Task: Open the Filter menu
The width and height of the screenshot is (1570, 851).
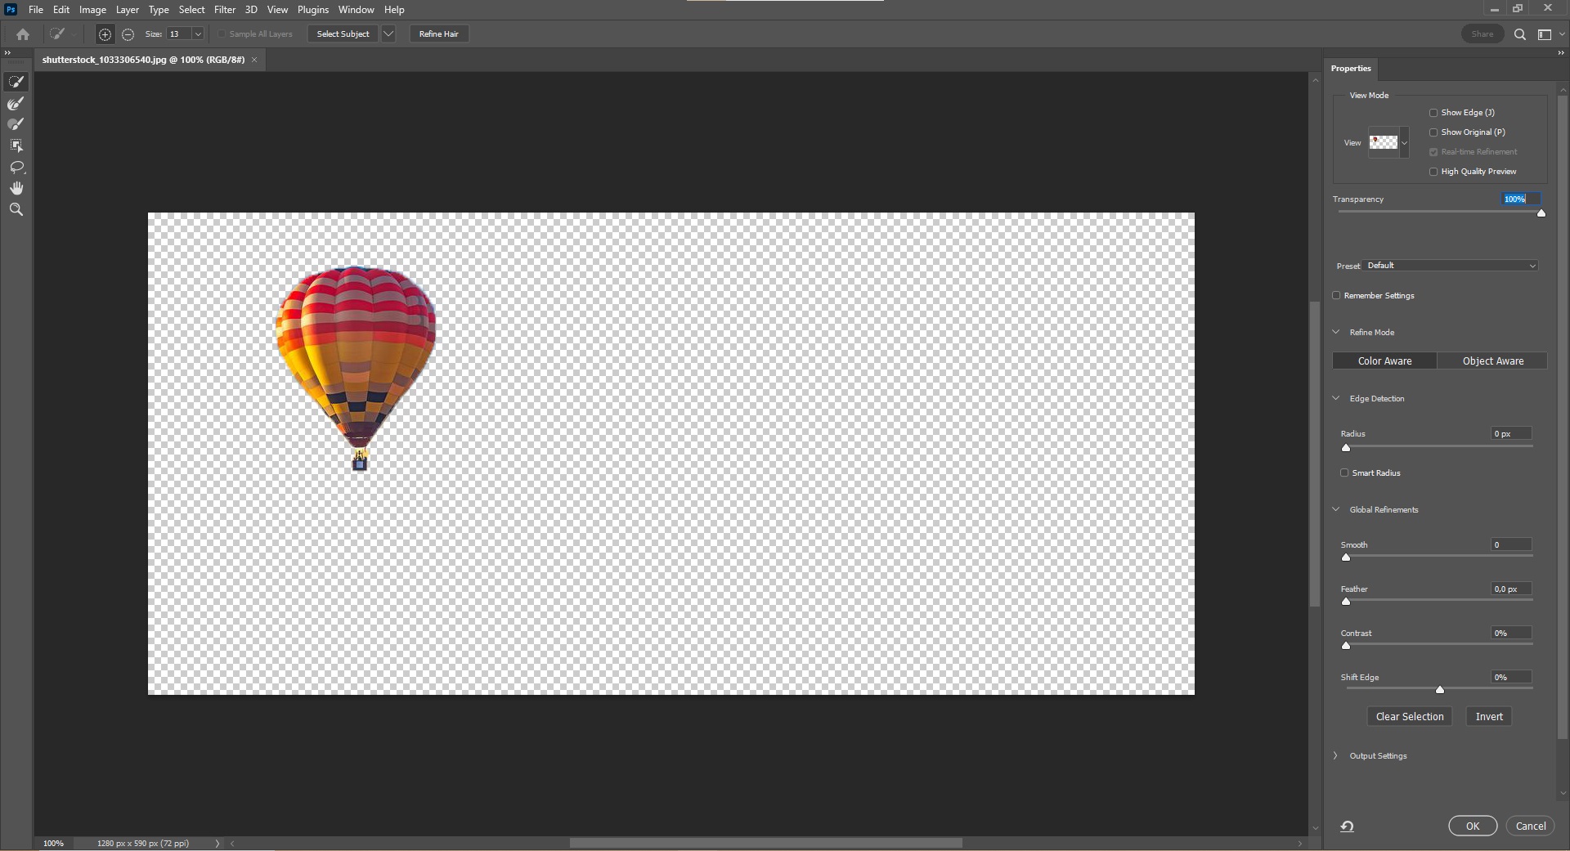Action: coord(224,10)
